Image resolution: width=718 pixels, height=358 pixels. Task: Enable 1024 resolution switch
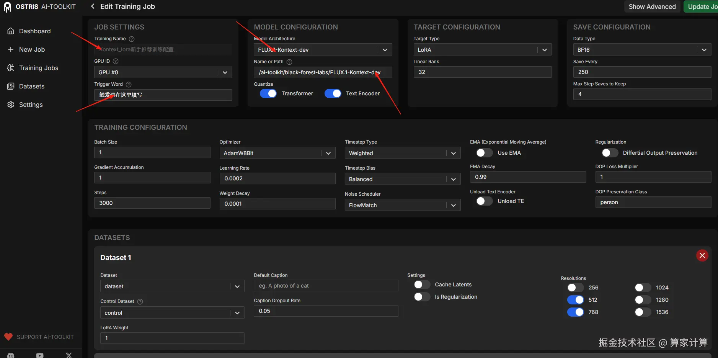pyautogui.click(x=643, y=288)
